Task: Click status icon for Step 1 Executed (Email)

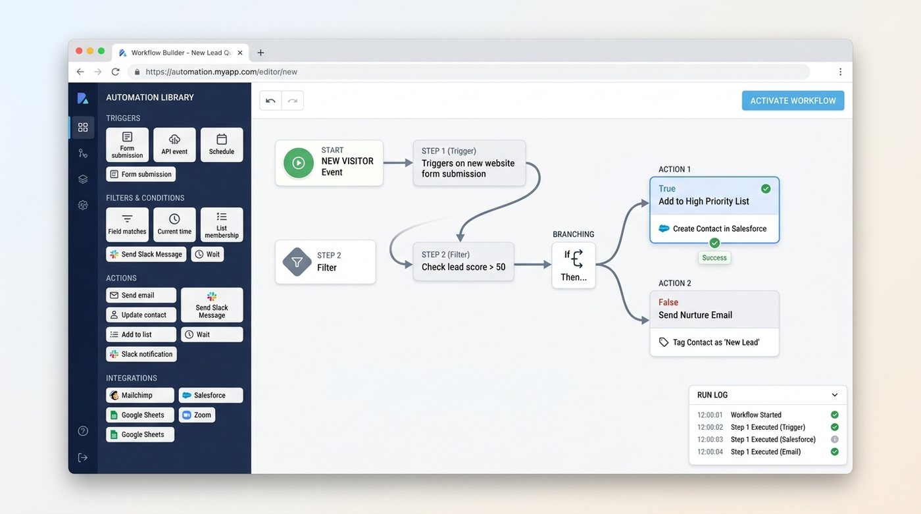Action: 835,452
